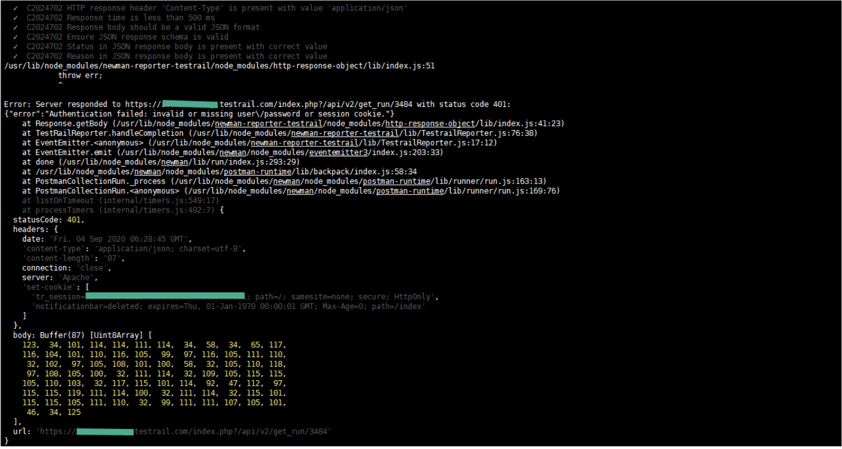This screenshot has width=842, height=449.
Task: Click the server: 'Apache' line
Action: pyautogui.click(x=60, y=278)
